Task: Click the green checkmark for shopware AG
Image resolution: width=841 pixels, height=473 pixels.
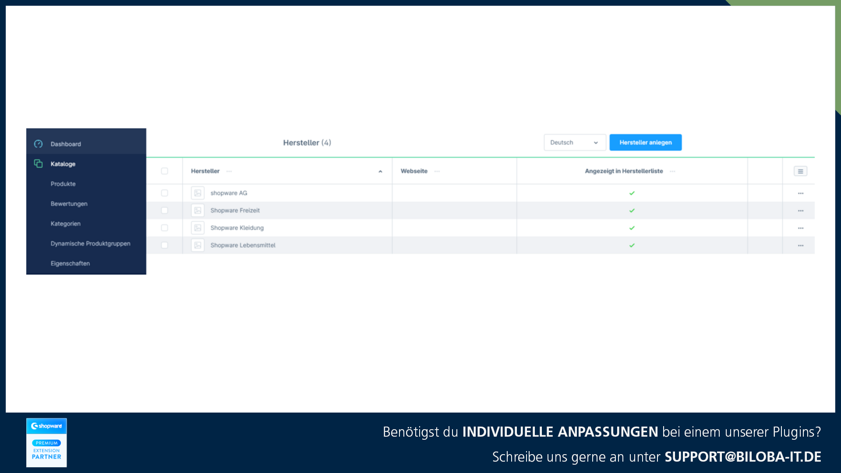Action: click(x=632, y=193)
